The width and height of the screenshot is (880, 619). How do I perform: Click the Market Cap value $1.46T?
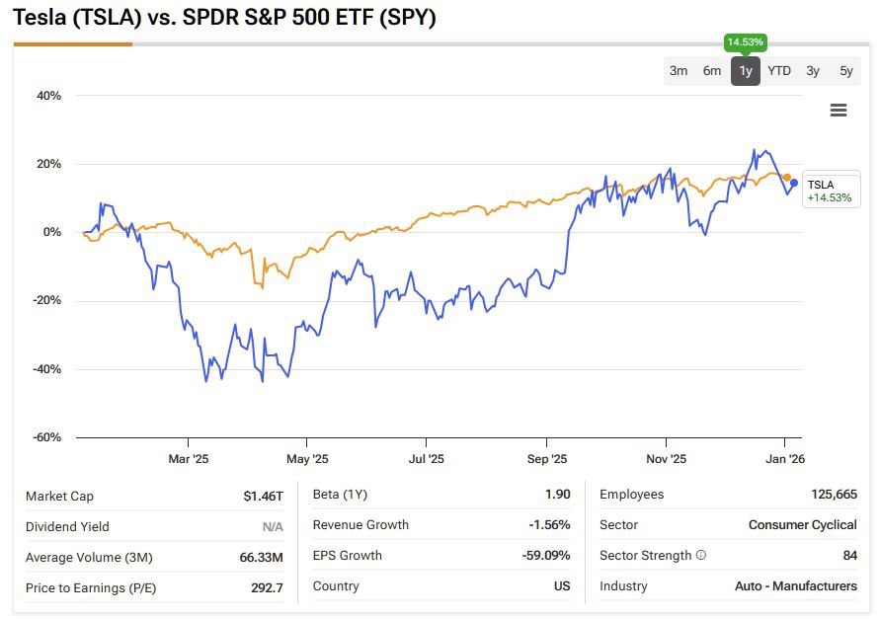coord(264,496)
